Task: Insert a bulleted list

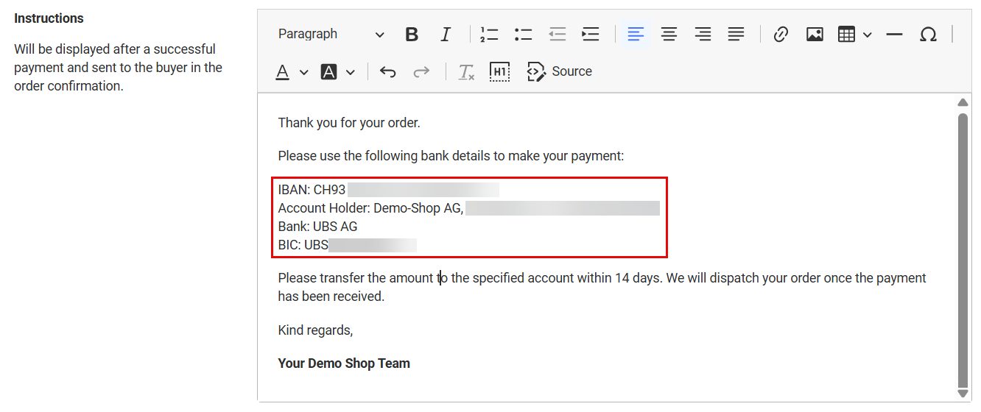Action: point(524,35)
